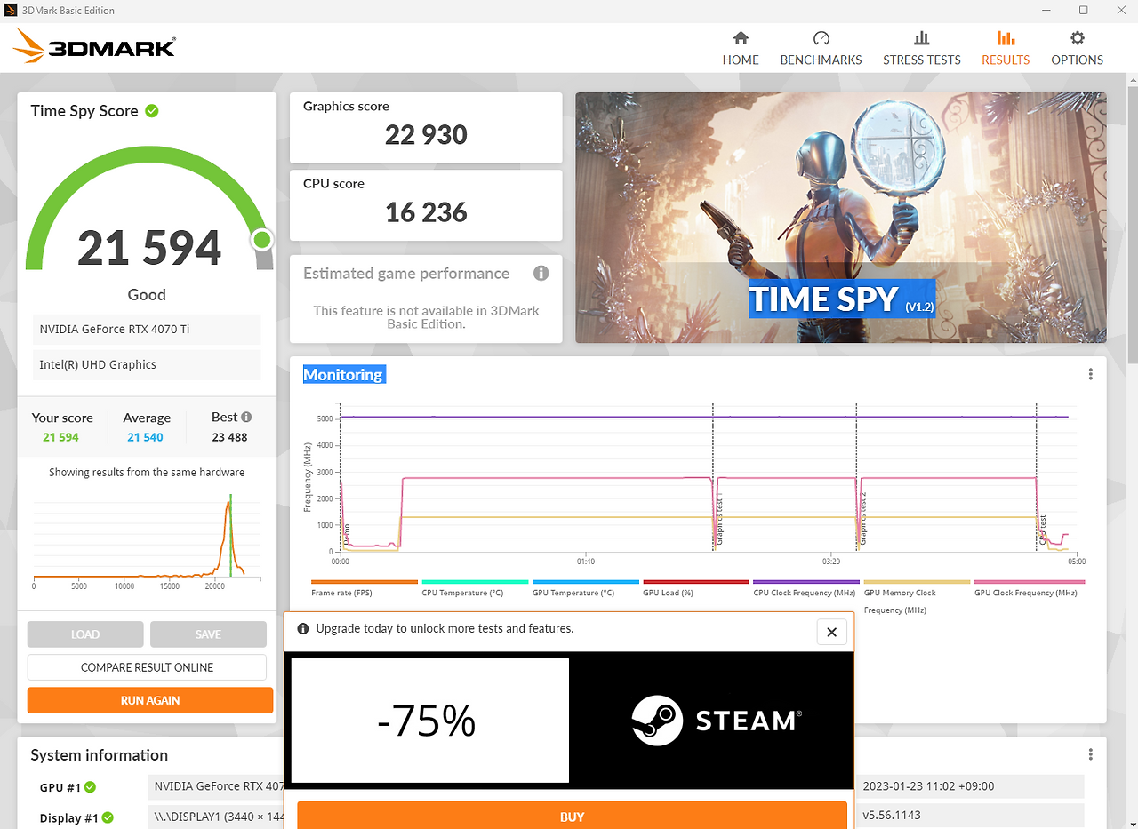Toggle the CPU Clock Frequency legend series

[805, 588]
